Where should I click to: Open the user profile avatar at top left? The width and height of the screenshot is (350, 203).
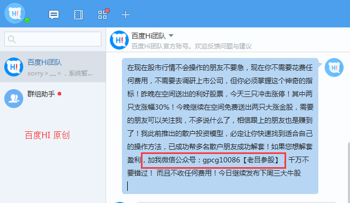[15, 13]
